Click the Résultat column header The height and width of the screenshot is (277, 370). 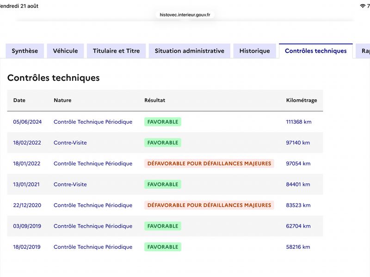pyautogui.click(x=155, y=100)
